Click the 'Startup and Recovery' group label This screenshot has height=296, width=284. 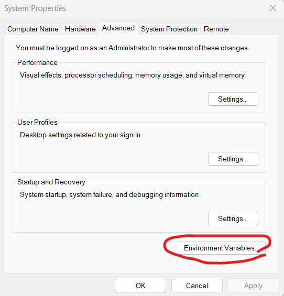[51, 182]
